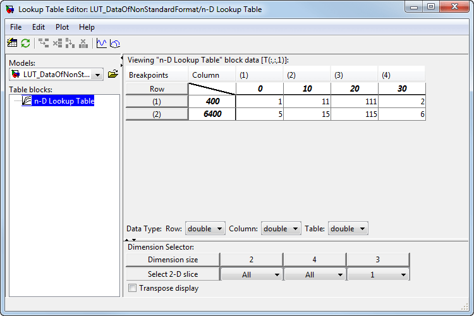474x316 pixels.
Task: Click dimension size cell showing 4
Action: (314, 260)
